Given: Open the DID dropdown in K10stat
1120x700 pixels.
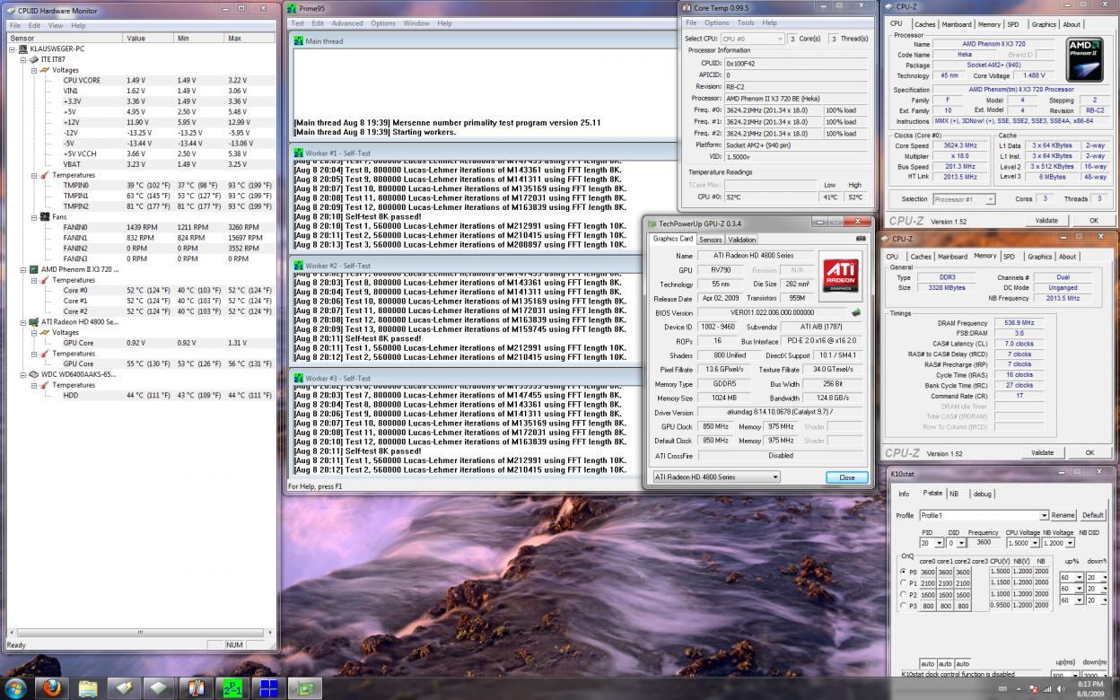Looking at the screenshot, I should click(958, 543).
